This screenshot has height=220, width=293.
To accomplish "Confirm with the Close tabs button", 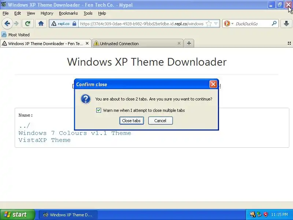I will (x=131, y=121).
